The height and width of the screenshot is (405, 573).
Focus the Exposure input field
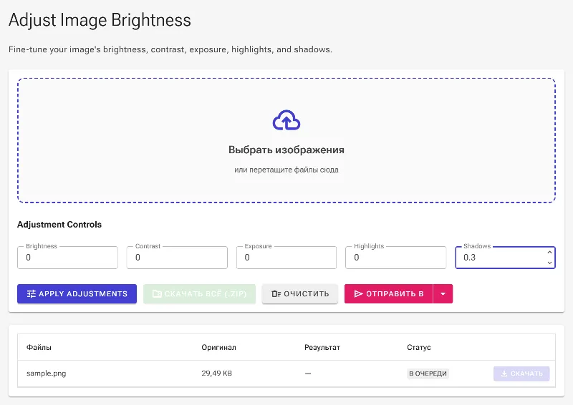(286, 258)
